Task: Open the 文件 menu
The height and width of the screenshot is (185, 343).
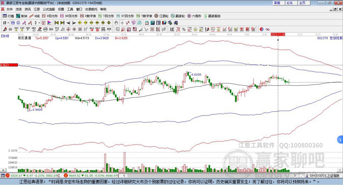Action: click(x=9, y=9)
